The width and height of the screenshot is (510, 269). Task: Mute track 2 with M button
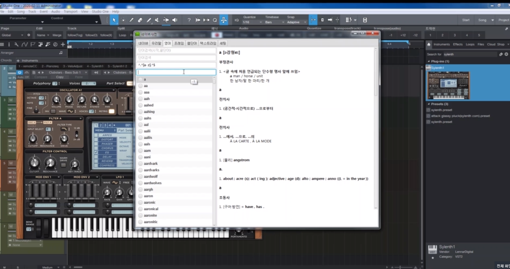pyautogui.click(x=11, y=68)
